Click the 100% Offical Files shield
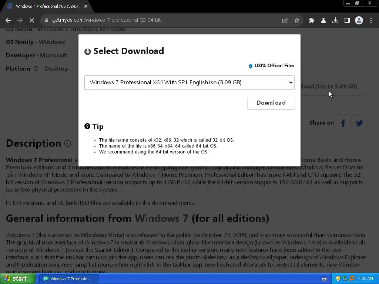The width and height of the screenshot is (379, 284). tap(251, 66)
